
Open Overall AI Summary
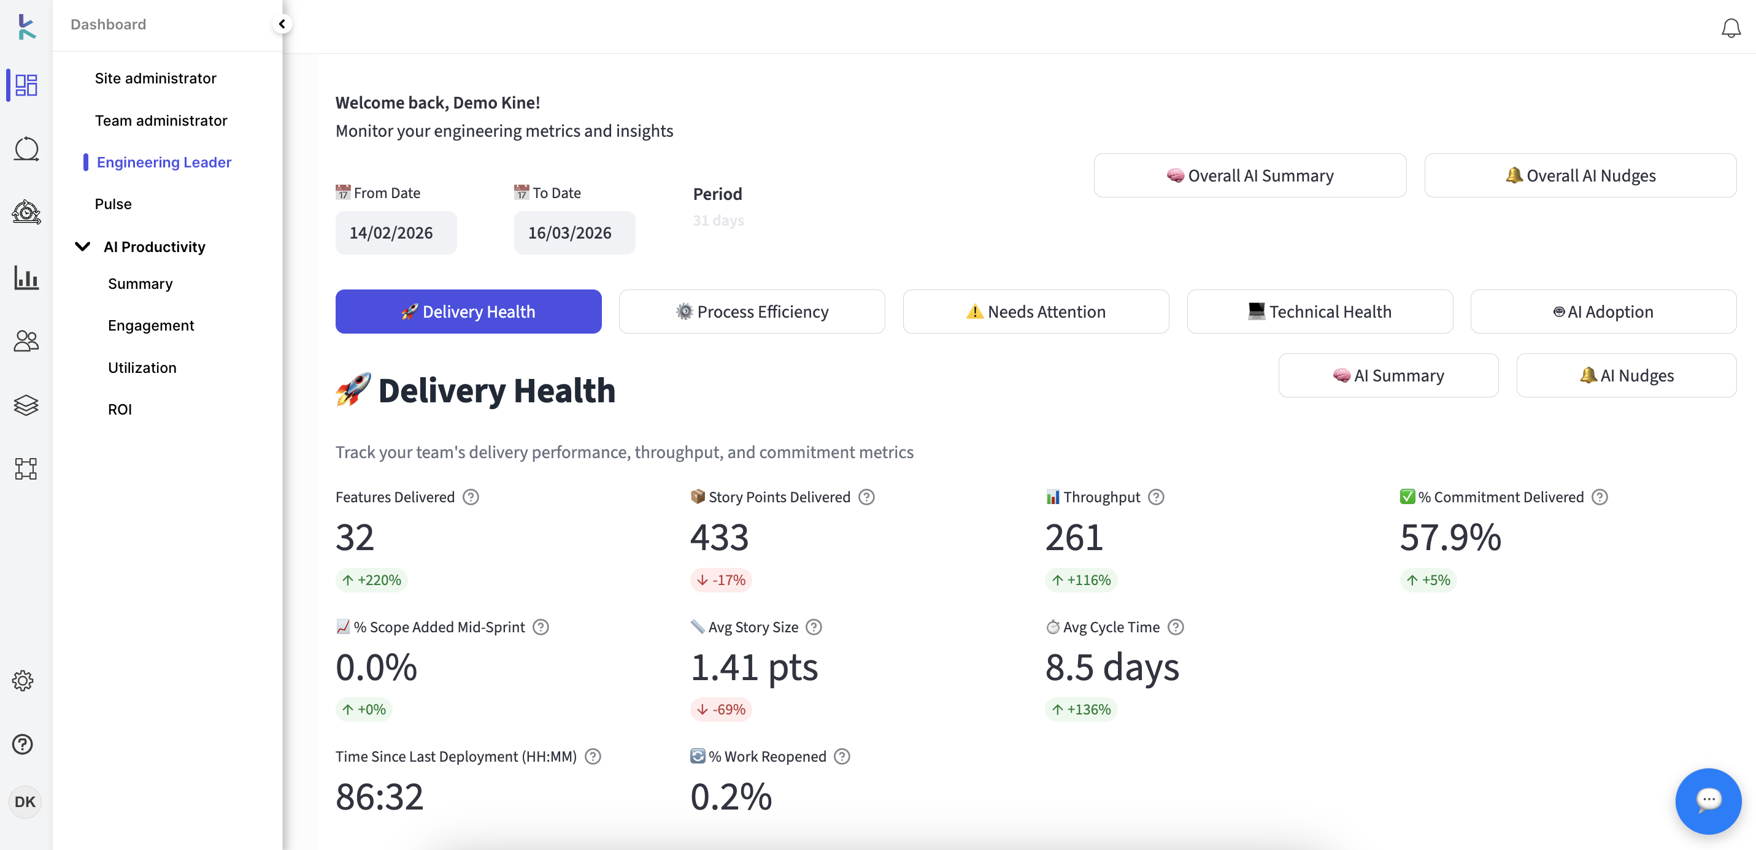coord(1250,175)
